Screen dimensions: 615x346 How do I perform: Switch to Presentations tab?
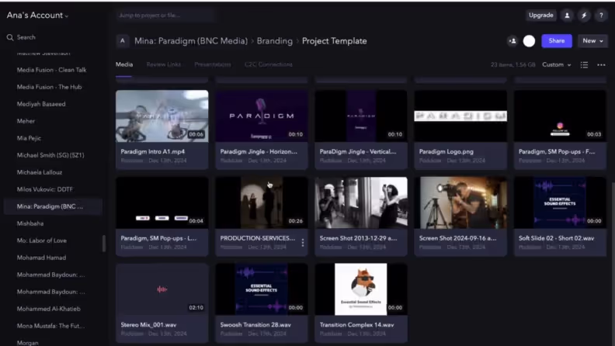click(213, 64)
